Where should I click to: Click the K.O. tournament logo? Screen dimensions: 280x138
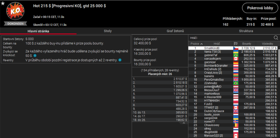15,11
